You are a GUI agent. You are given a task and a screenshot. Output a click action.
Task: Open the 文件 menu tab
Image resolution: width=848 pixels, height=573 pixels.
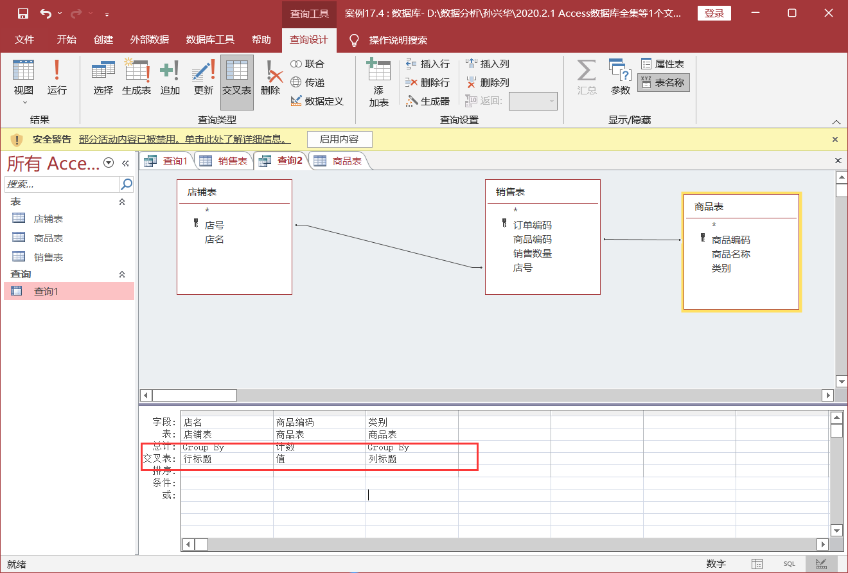click(x=24, y=40)
